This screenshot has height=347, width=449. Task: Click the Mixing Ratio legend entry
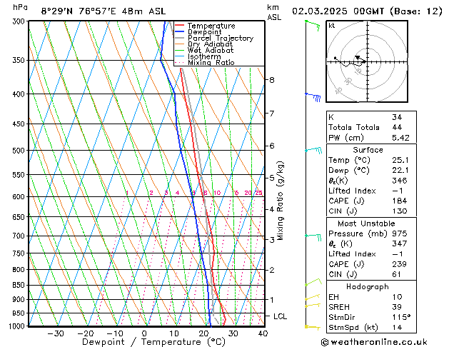pyautogui.click(x=211, y=63)
